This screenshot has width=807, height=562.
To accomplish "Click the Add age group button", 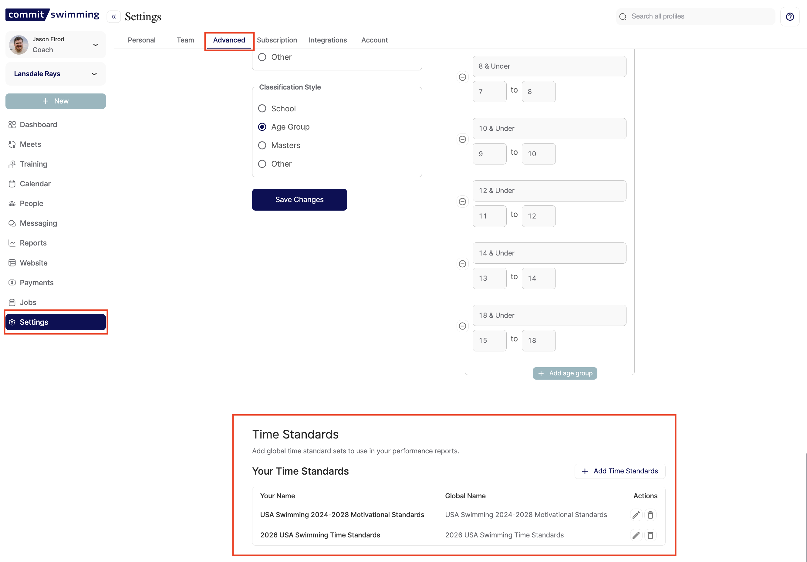I will 565,373.
